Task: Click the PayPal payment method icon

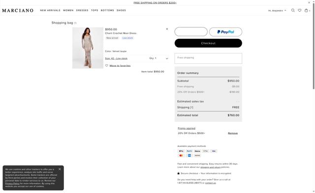Action: click(x=189, y=151)
